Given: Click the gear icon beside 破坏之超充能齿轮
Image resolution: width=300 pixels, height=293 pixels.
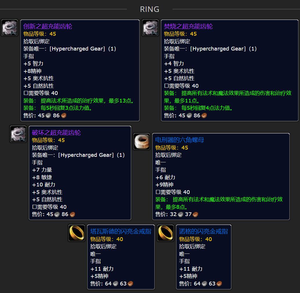Looking at the screenshot, I should [x=18, y=134].
